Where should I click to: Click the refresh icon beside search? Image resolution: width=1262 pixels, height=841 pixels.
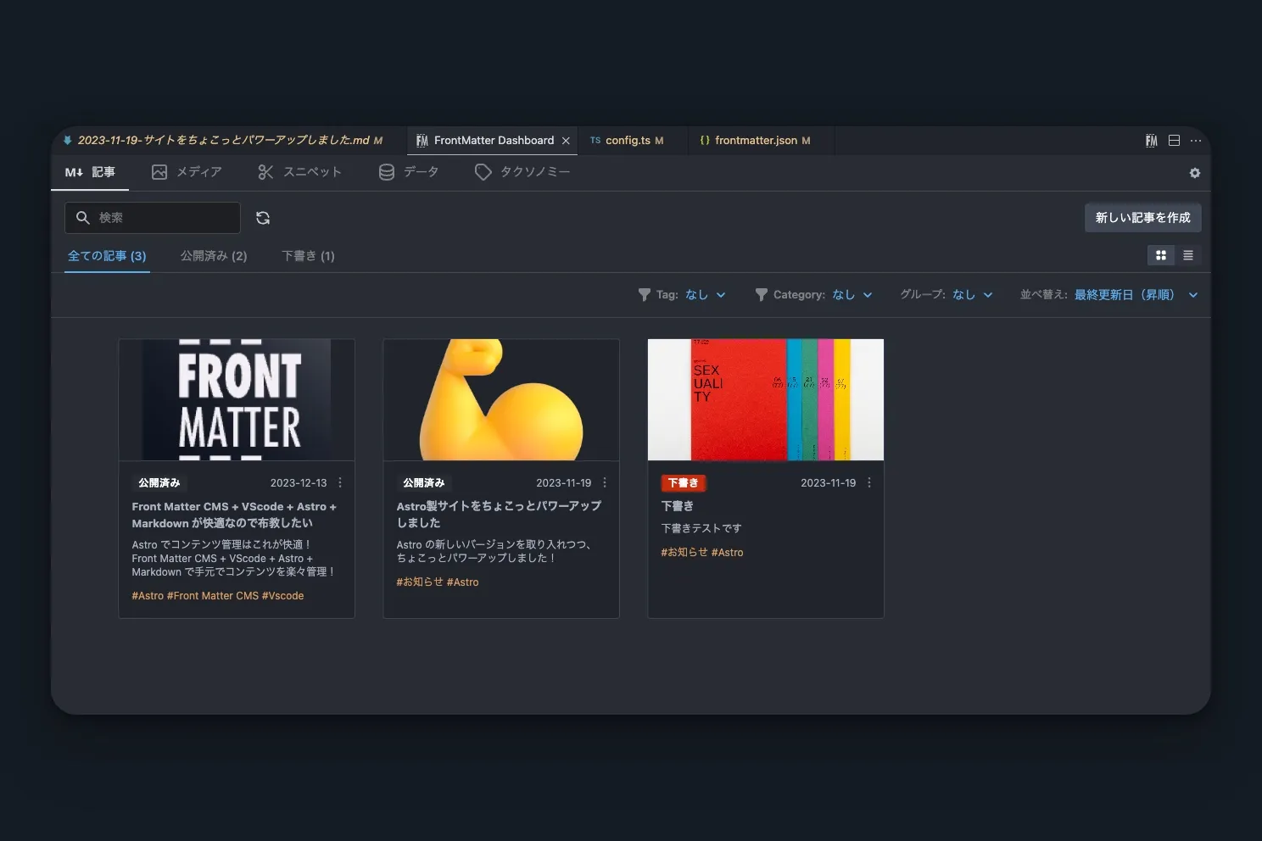(x=263, y=218)
